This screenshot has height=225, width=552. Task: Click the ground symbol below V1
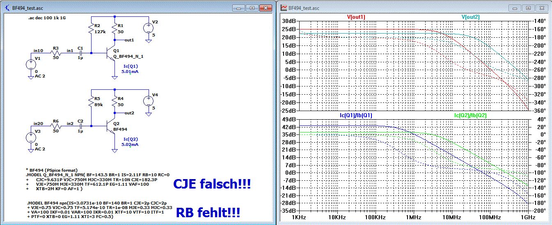(31, 77)
